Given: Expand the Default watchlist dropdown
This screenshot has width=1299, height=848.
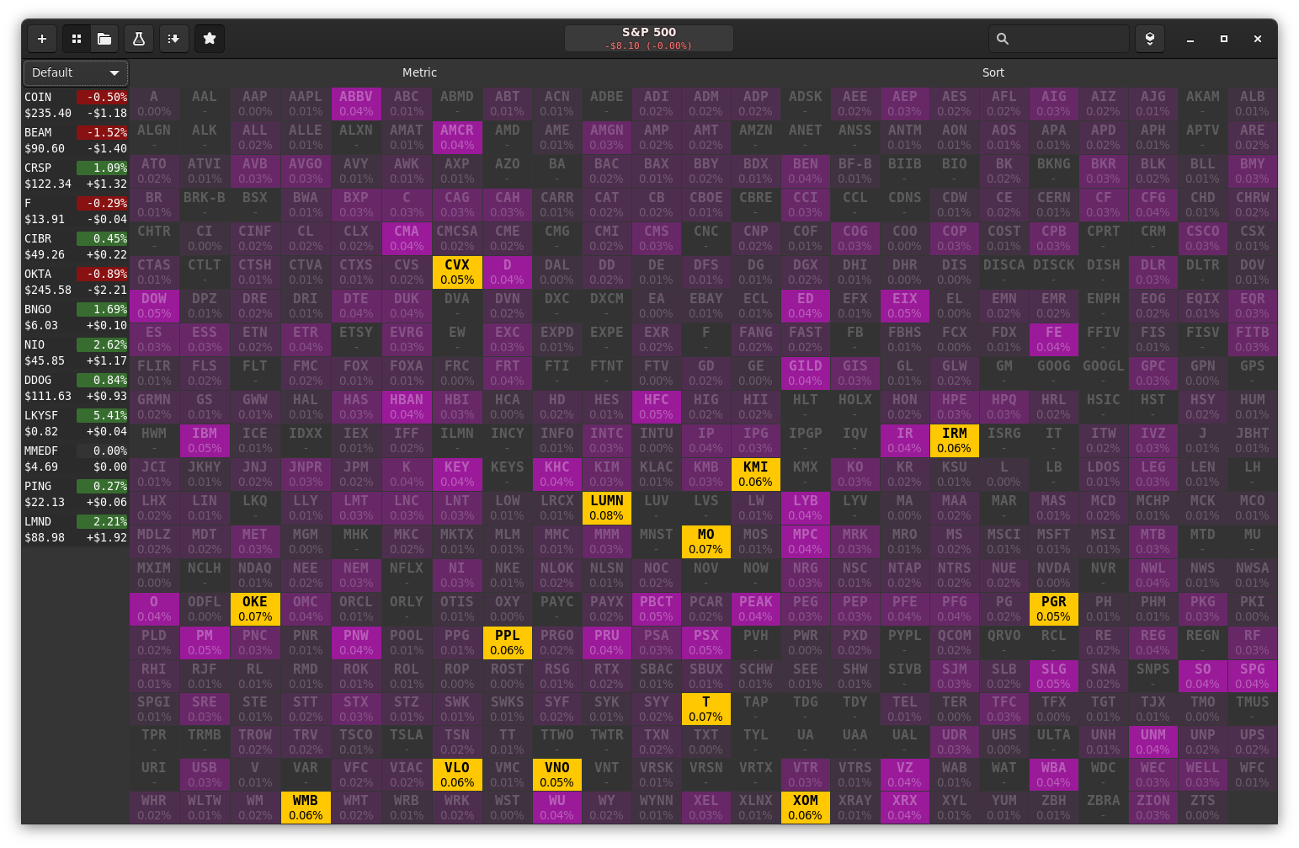Looking at the screenshot, I should coord(76,73).
